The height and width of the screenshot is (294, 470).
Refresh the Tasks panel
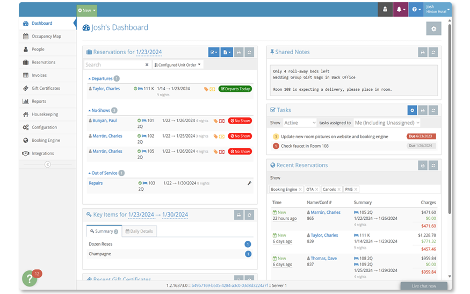tap(433, 110)
